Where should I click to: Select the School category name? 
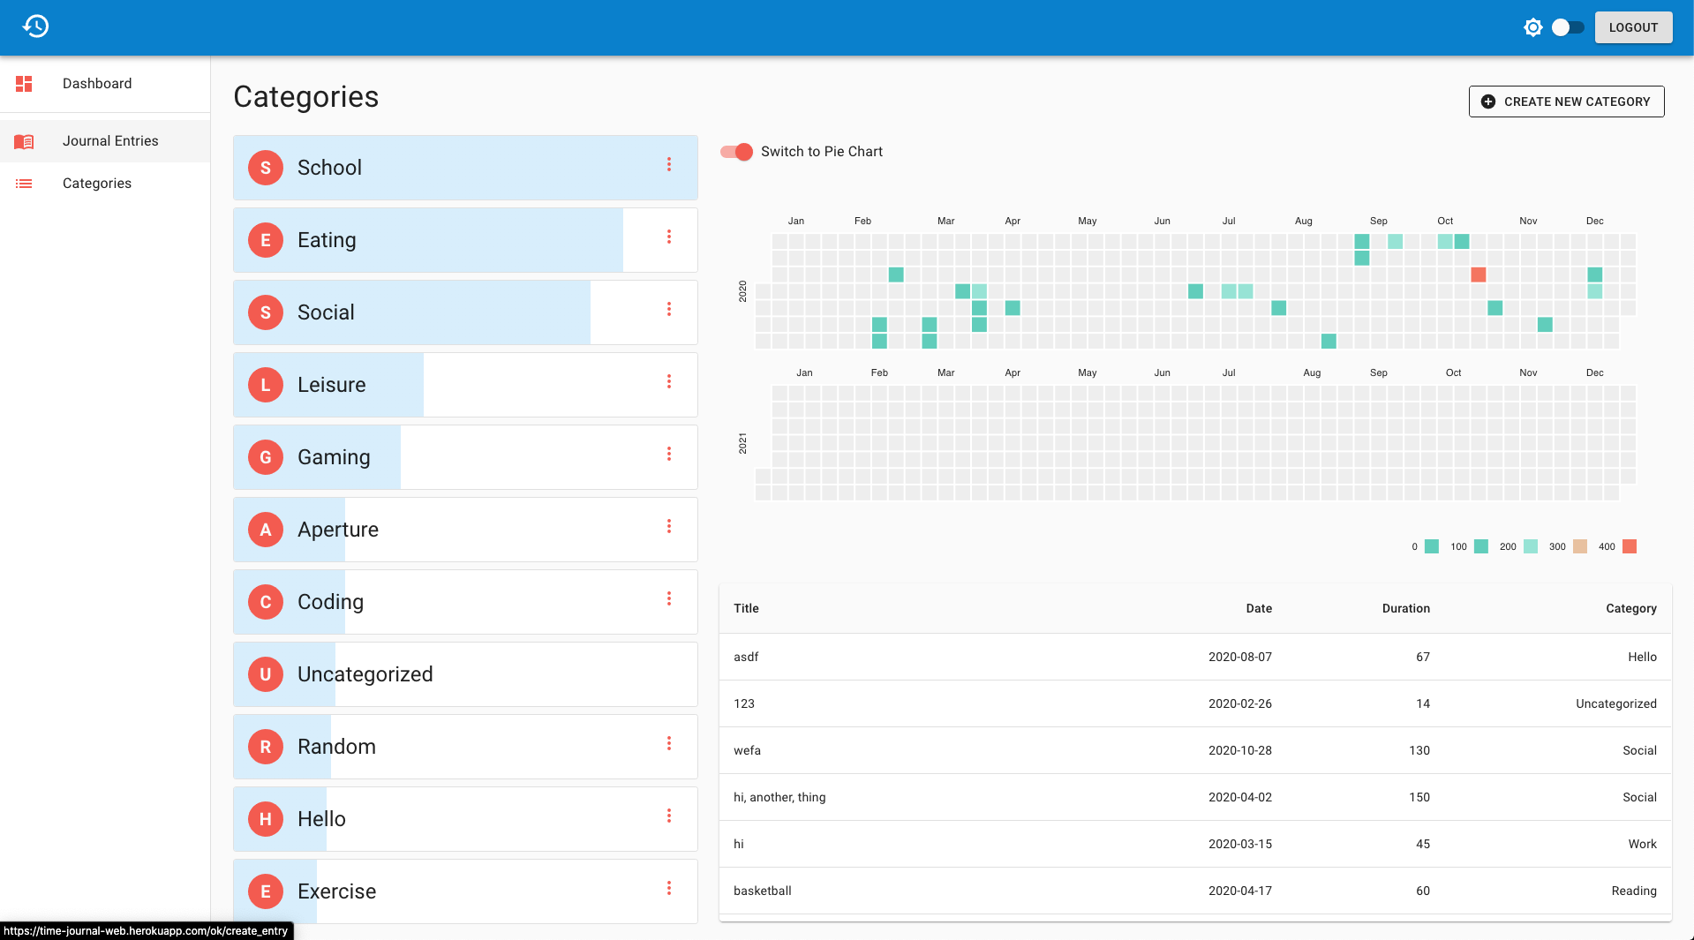(x=329, y=168)
